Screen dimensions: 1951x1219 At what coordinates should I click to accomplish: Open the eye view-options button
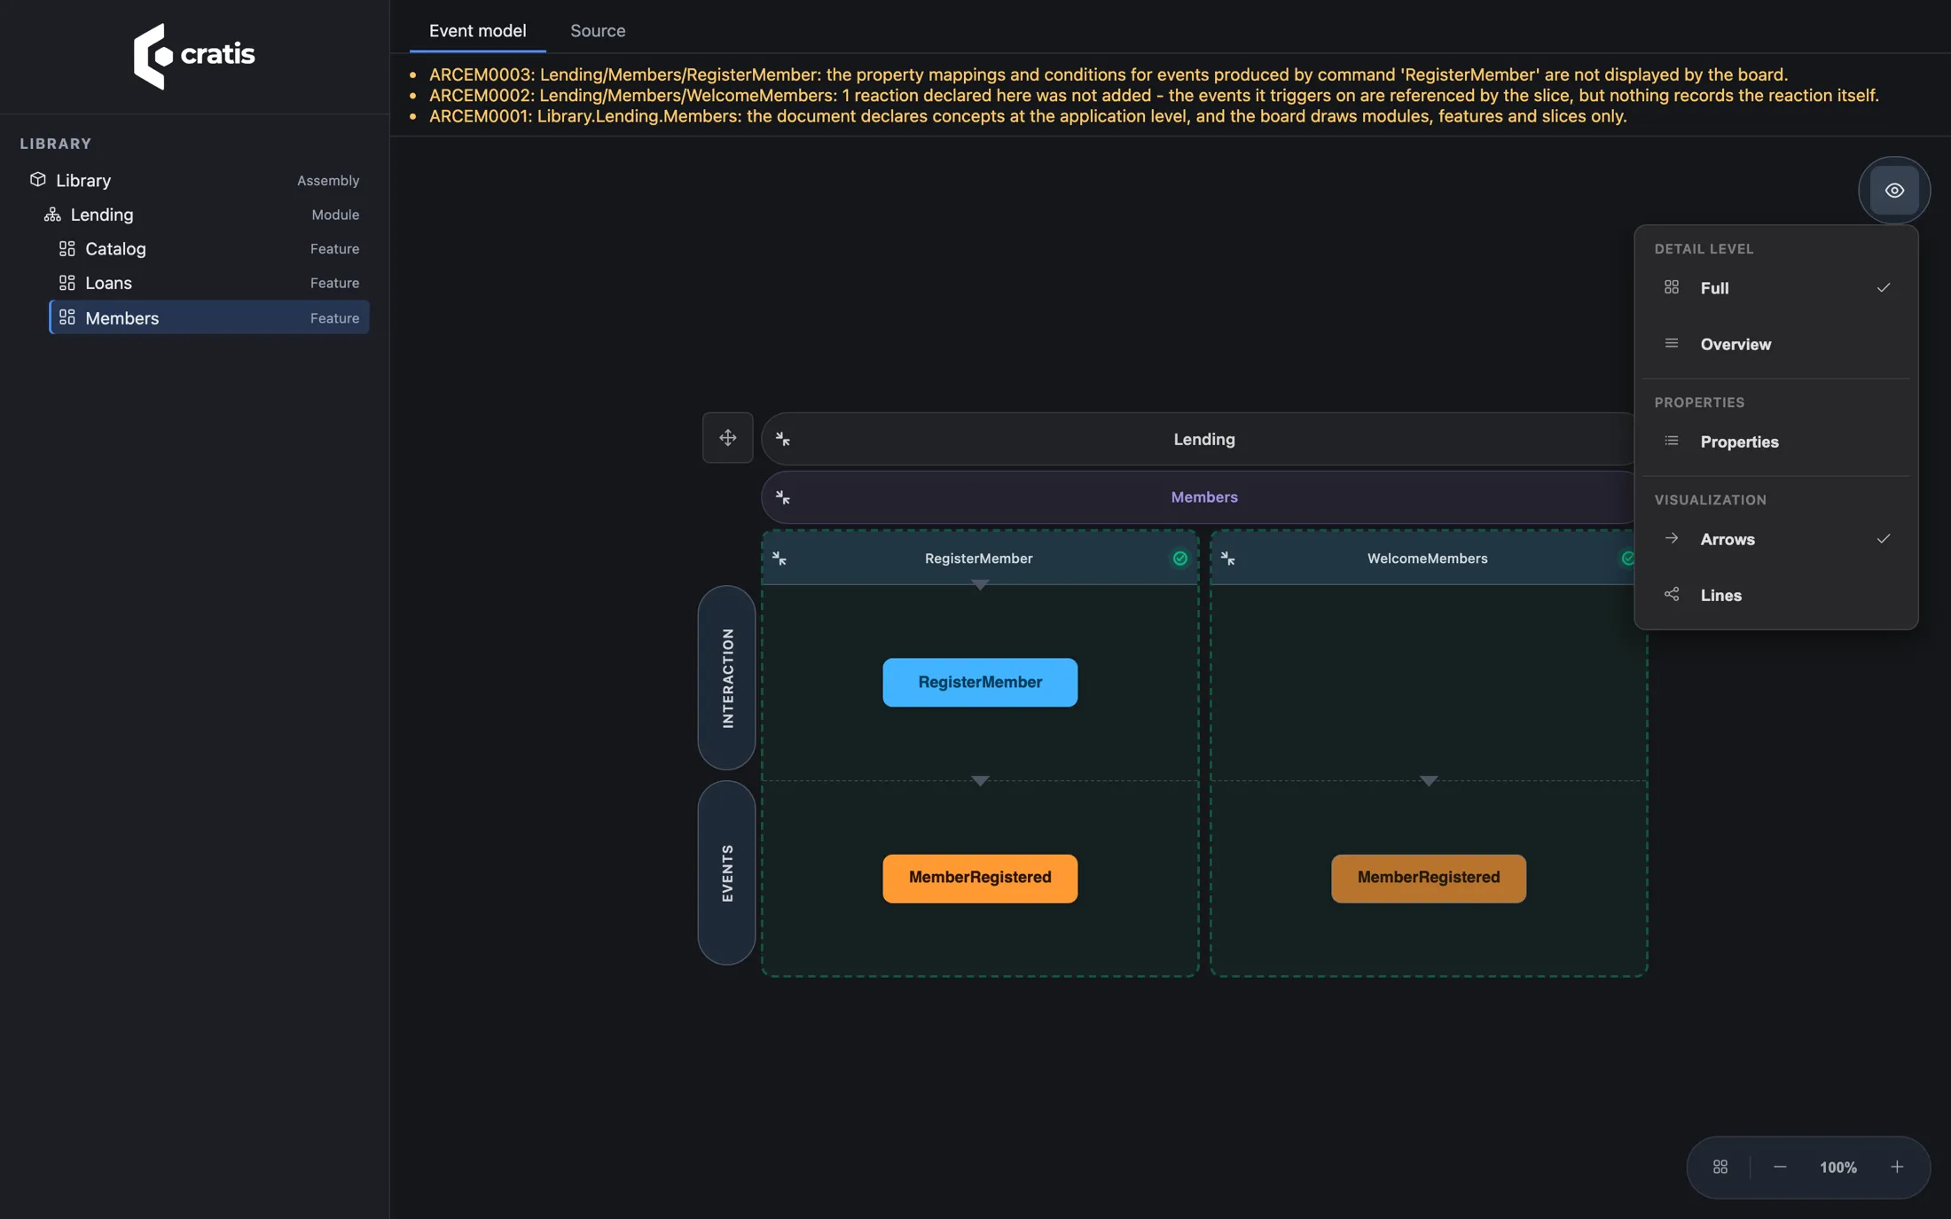point(1894,191)
